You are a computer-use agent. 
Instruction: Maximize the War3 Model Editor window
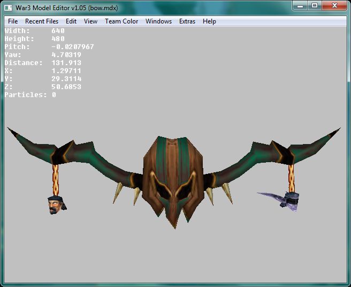click(x=315, y=5)
